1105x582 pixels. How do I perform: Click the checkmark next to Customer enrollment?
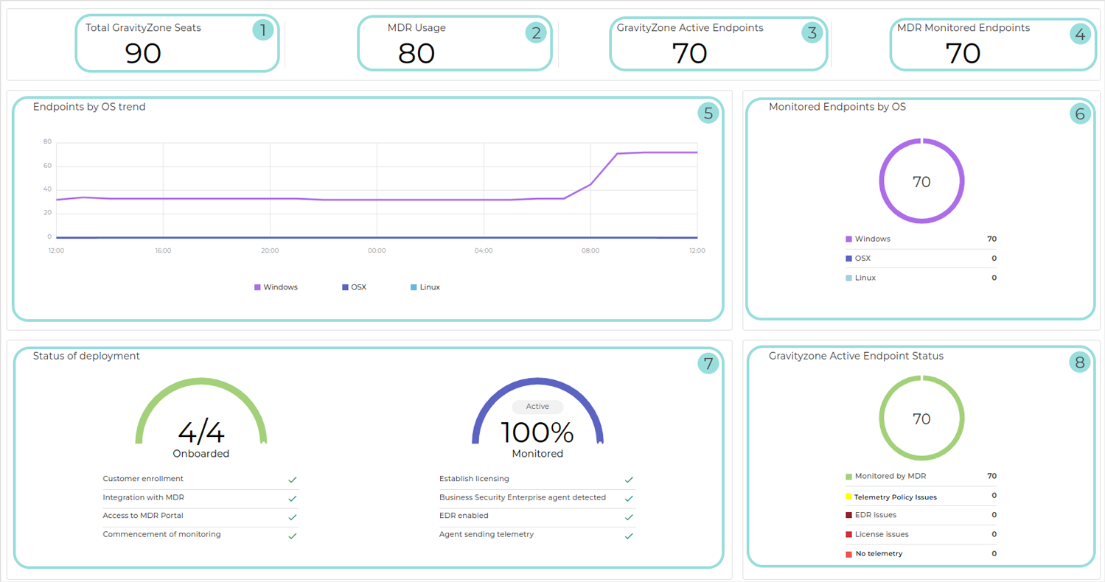[293, 480]
